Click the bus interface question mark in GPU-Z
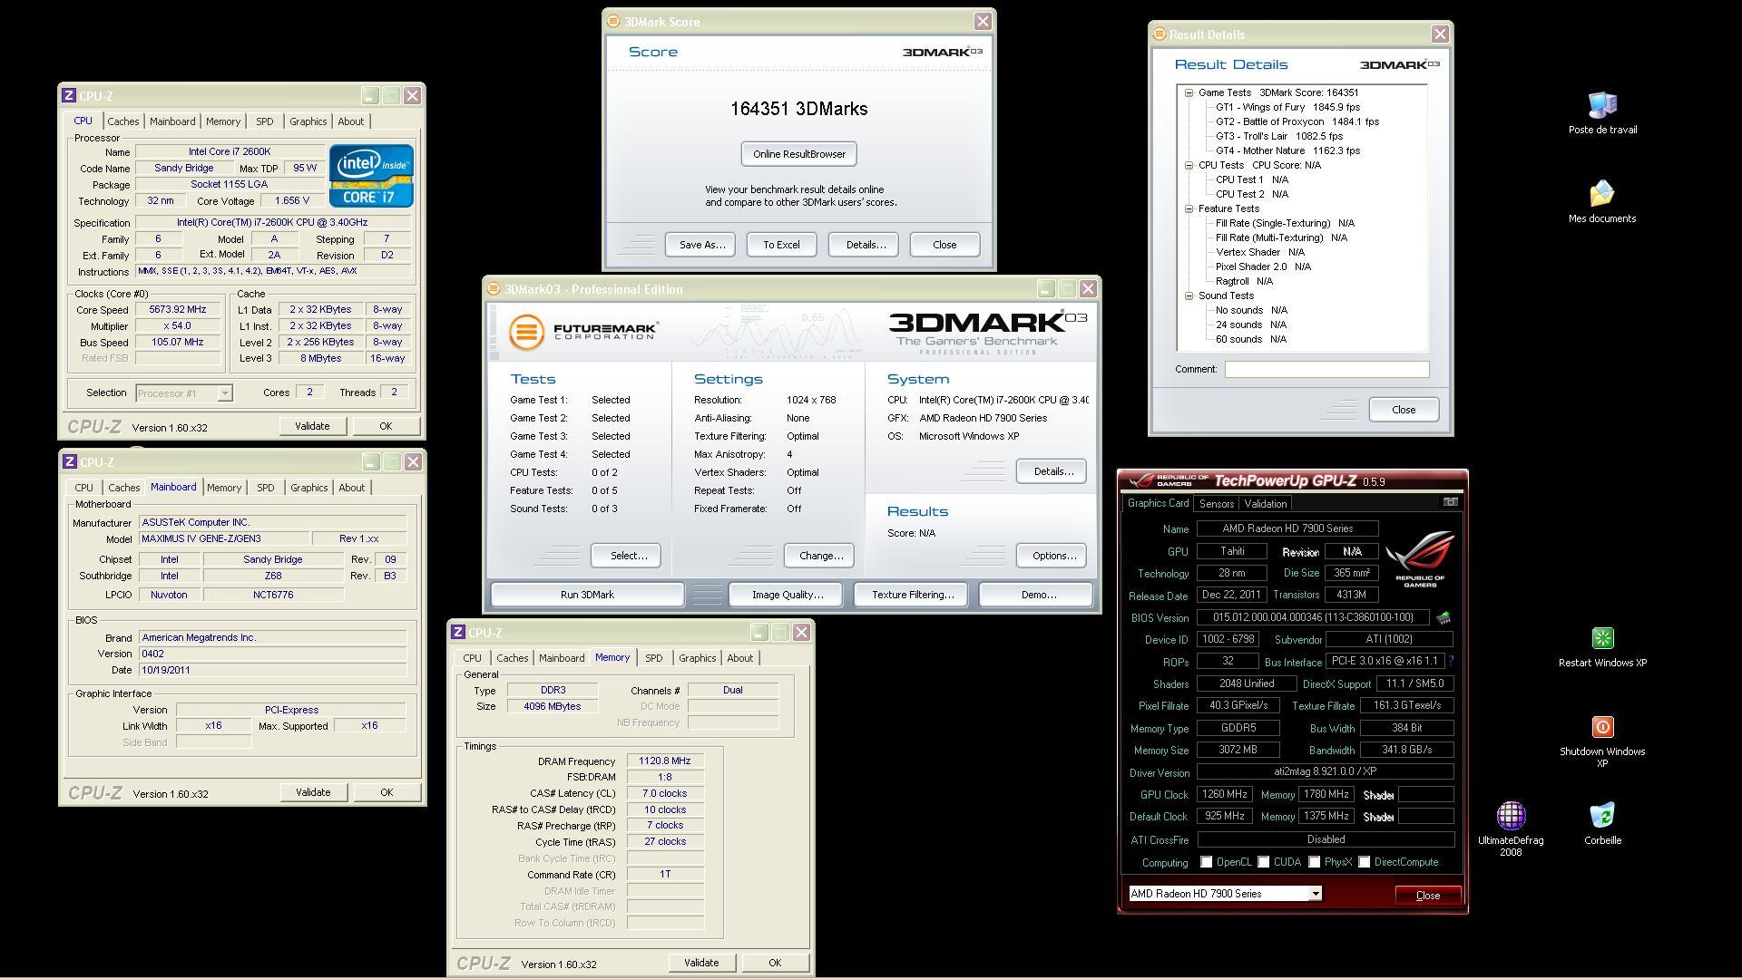The image size is (1742, 979). [x=1451, y=661]
